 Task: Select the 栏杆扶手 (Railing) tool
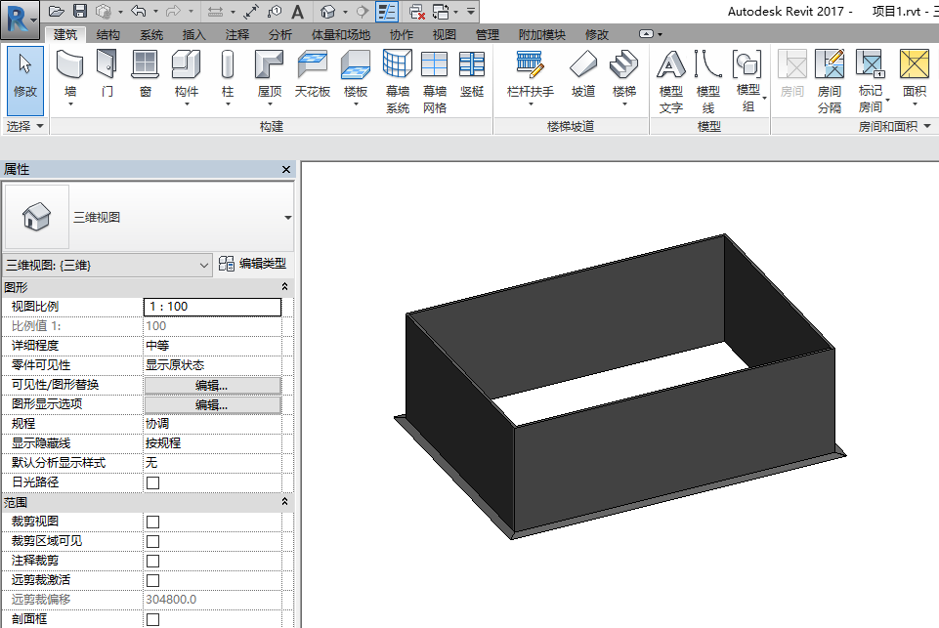click(x=530, y=78)
